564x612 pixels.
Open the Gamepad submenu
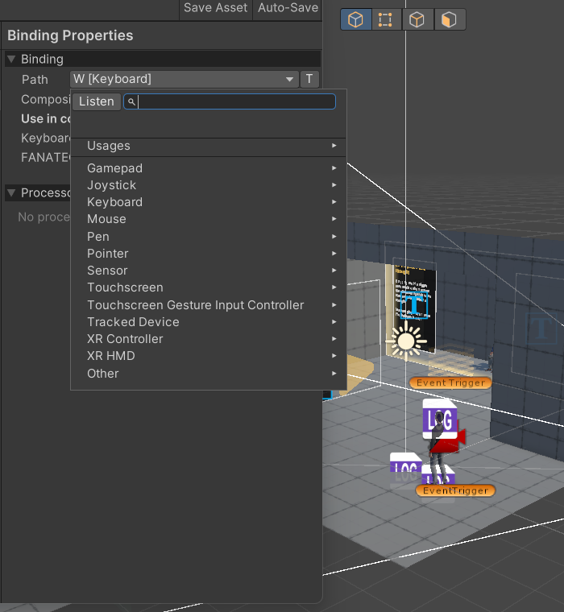click(209, 168)
